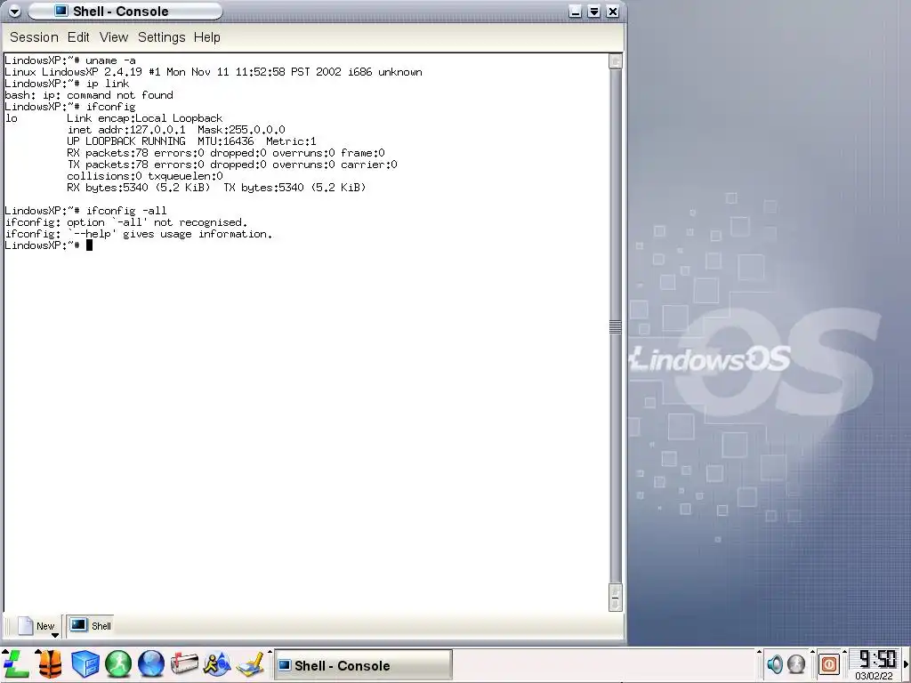Viewport: 911px width, 683px height.
Task: Click the black hide-panel arrow right of the clock
Action: point(905,664)
